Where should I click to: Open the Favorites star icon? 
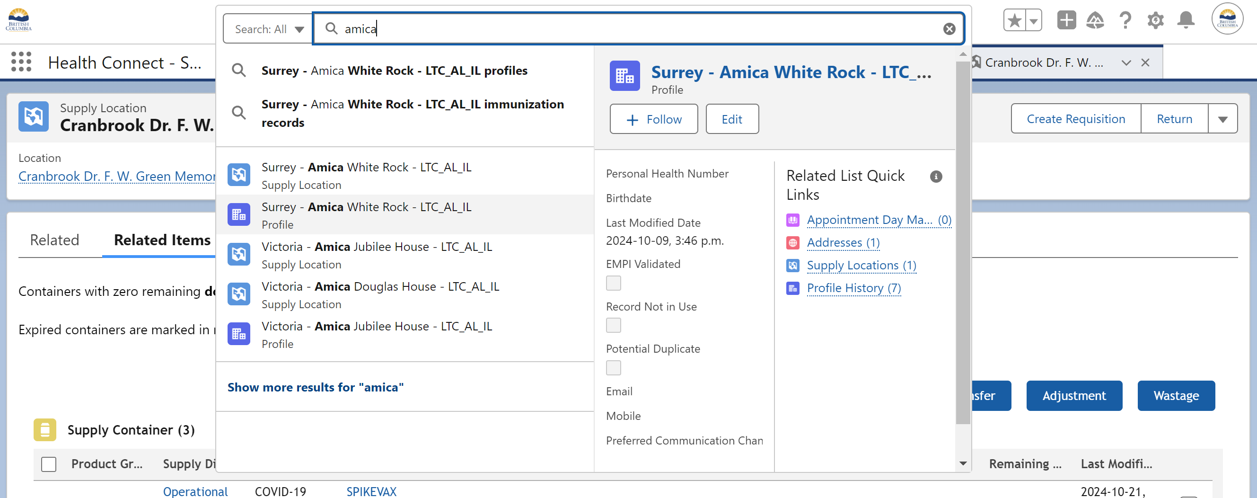click(x=1014, y=20)
